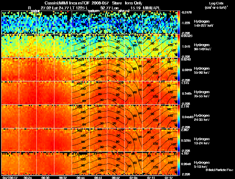This screenshot has width=235, height=179.
Task: Click the color scale value 0.6919
Action: (x=187, y=70)
